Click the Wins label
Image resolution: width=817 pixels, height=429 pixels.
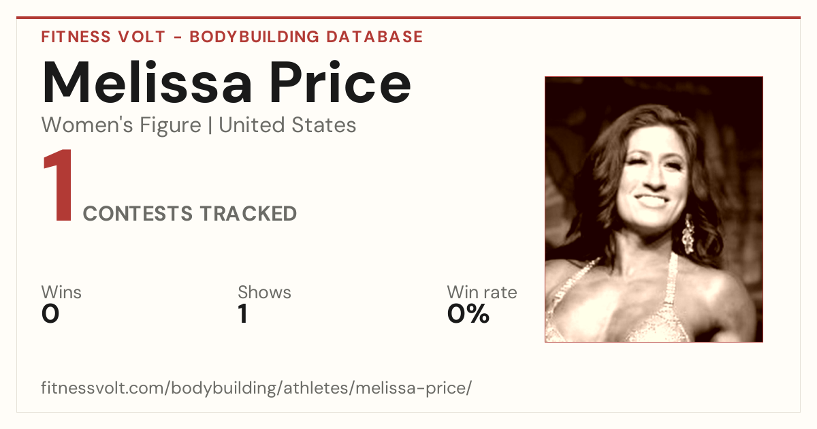click(61, 293)
